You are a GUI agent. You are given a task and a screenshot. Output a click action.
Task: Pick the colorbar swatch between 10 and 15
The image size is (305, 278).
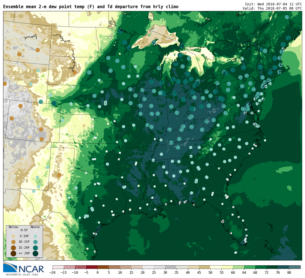[x=126, y=267]
